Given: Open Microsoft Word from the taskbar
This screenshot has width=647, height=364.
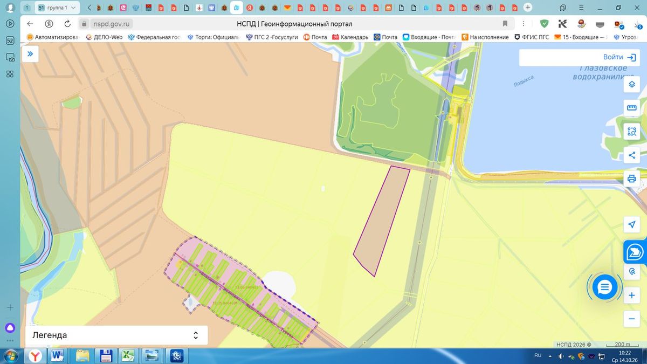Looking at the screenshot, I should pos(57,355).
